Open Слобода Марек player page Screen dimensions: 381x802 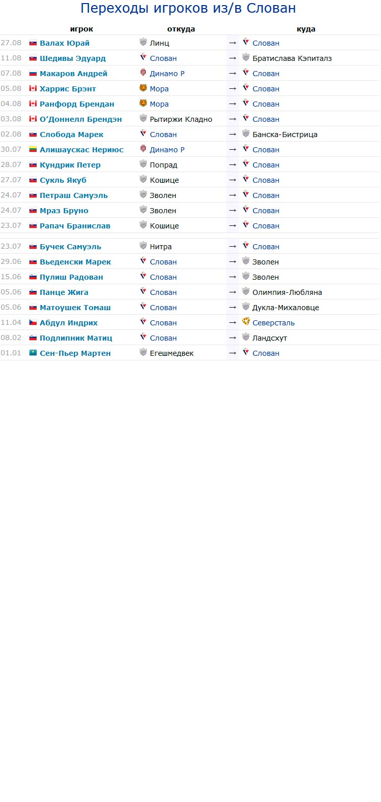tap(72, 135)
